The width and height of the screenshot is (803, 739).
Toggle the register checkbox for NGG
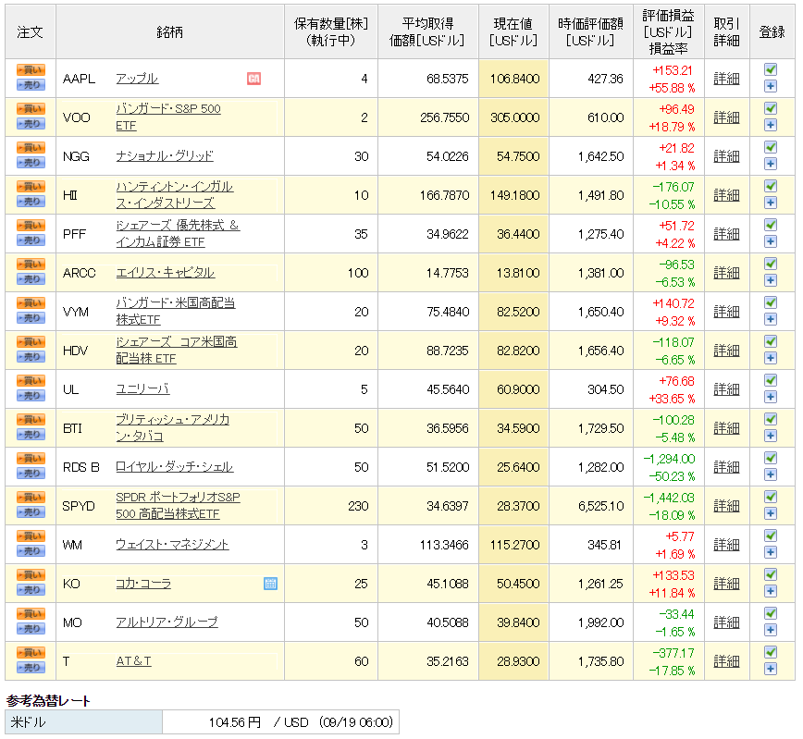click(771, 147)
